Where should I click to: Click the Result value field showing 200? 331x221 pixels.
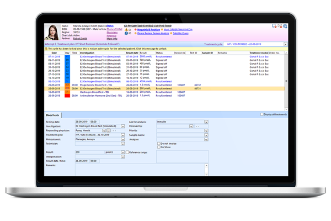tap(90, 152)
